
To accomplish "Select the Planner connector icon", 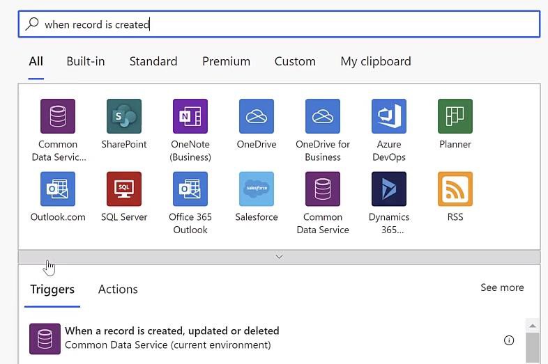I will click(x=455, y=116).
